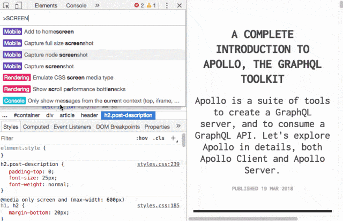Click the yellow warning count icon

(x=149, y=5)
